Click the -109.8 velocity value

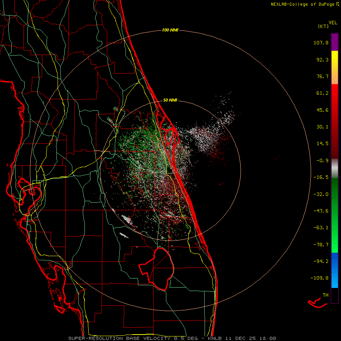[x=319, y=278]
